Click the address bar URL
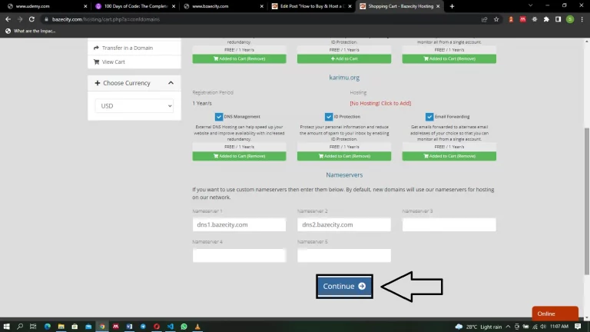590x332 pixels. pos(106,19)
